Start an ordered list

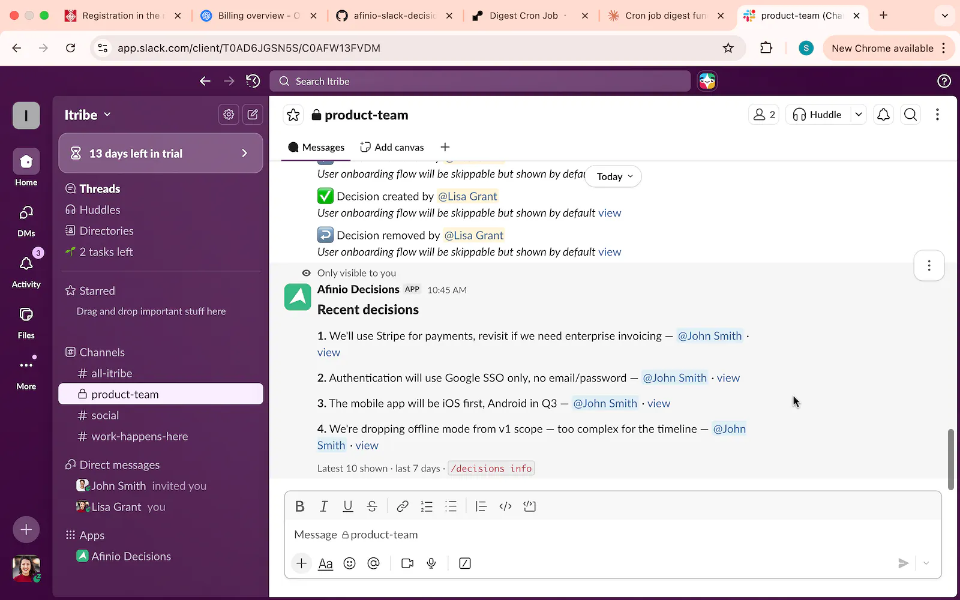coord(427,506)
